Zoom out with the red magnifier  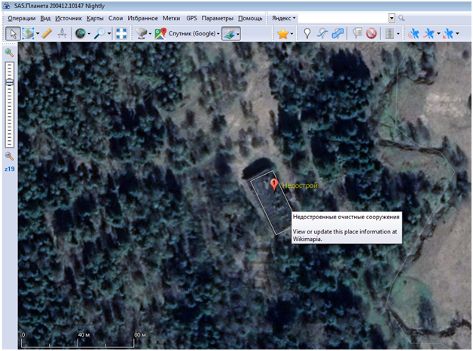coord(9,156)
